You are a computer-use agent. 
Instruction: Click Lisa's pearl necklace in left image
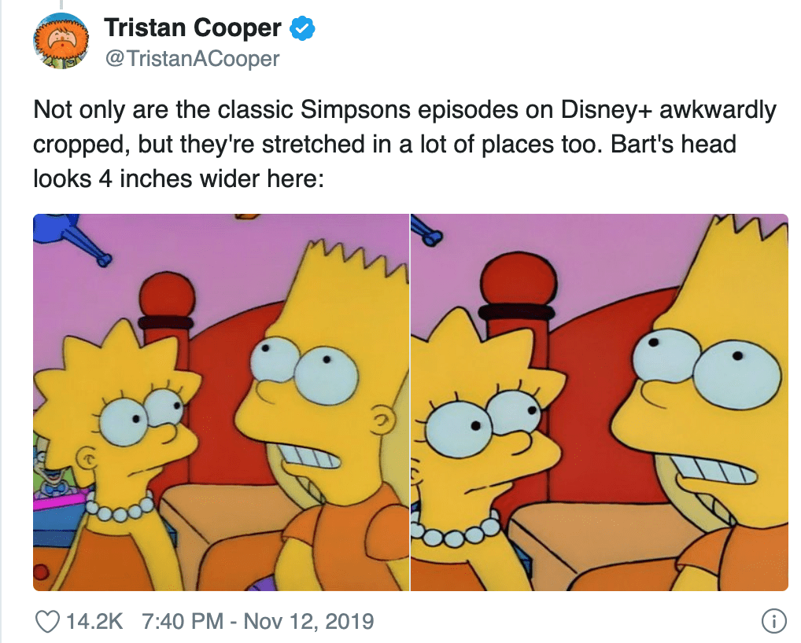120,509
